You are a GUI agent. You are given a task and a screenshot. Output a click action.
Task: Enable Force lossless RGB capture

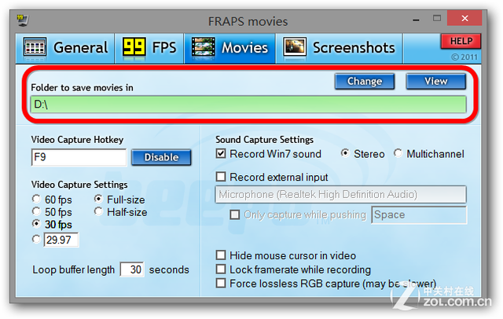[221, 283]
